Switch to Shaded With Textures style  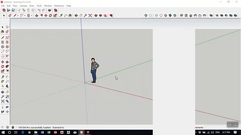(170, 15)
